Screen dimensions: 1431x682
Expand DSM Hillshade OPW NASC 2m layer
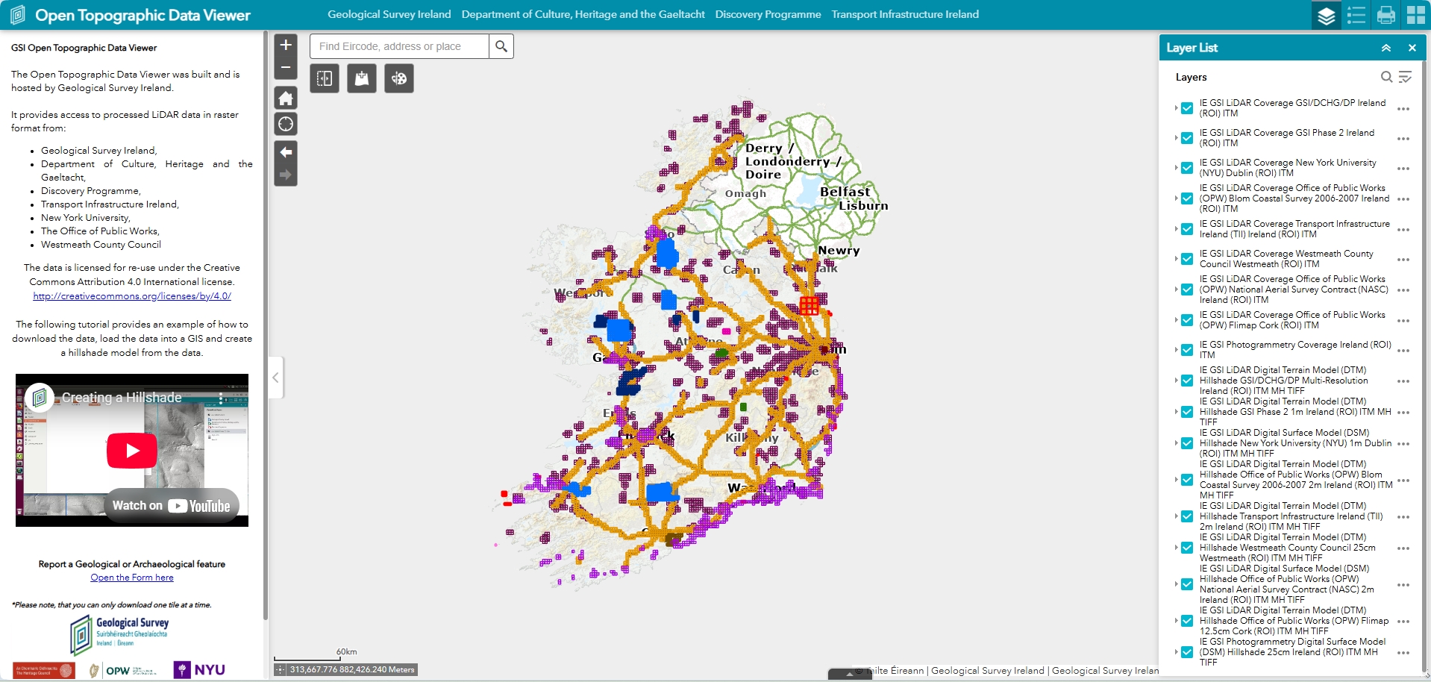(x=1176, y=584)
